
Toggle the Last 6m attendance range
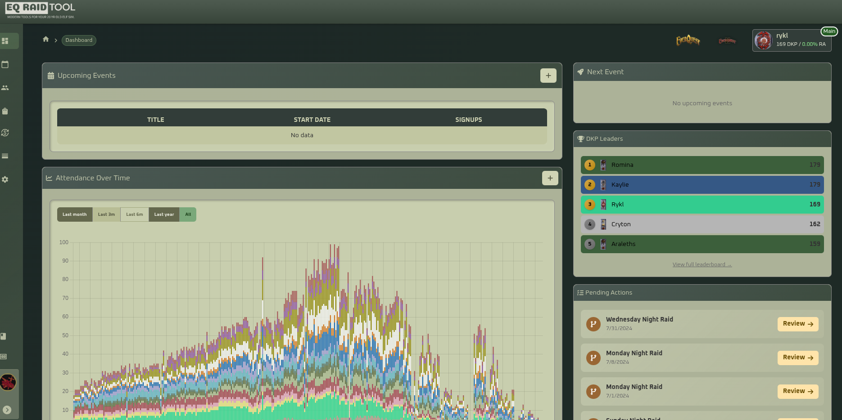pyautogui.click(x=134, y=214)
